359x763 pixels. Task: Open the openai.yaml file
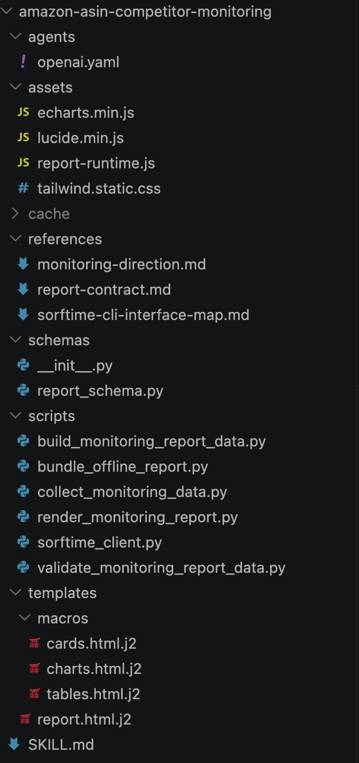tap(79, 62)
